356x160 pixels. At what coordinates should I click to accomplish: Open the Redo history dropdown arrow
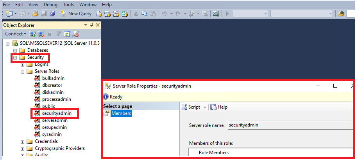click(185, 14)
